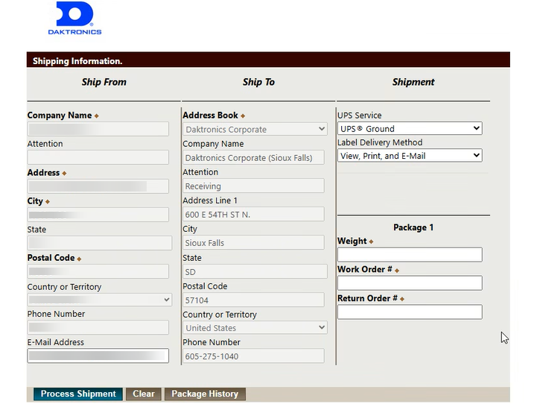Click the E-Mail Address input field

point(98,356)
